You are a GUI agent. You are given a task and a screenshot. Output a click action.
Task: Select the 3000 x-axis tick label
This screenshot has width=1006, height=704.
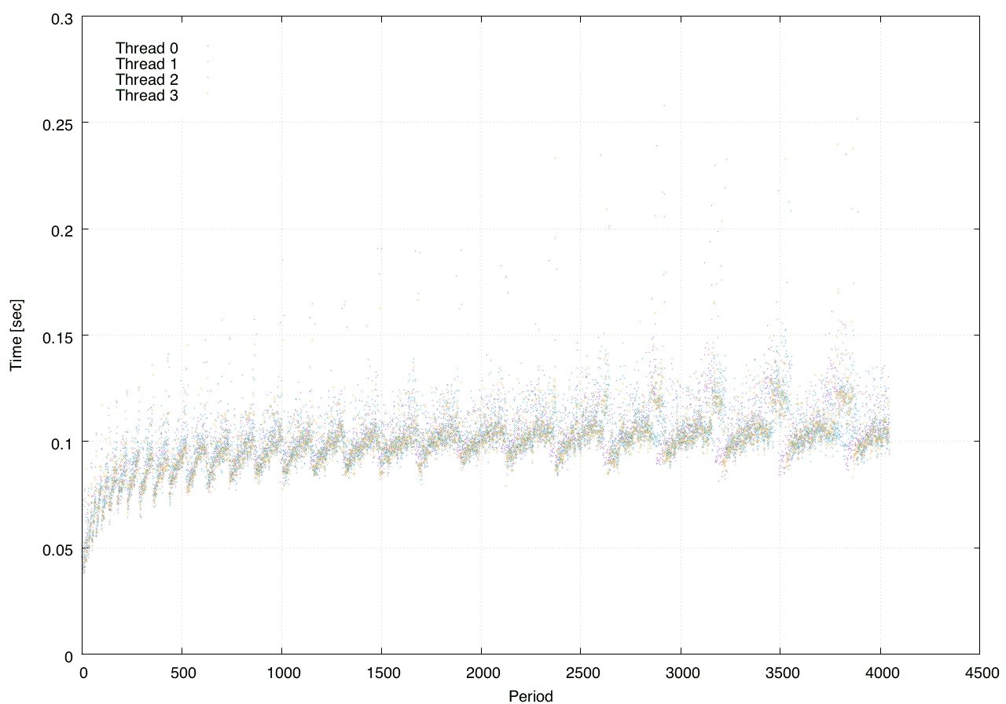click(680, 673)
